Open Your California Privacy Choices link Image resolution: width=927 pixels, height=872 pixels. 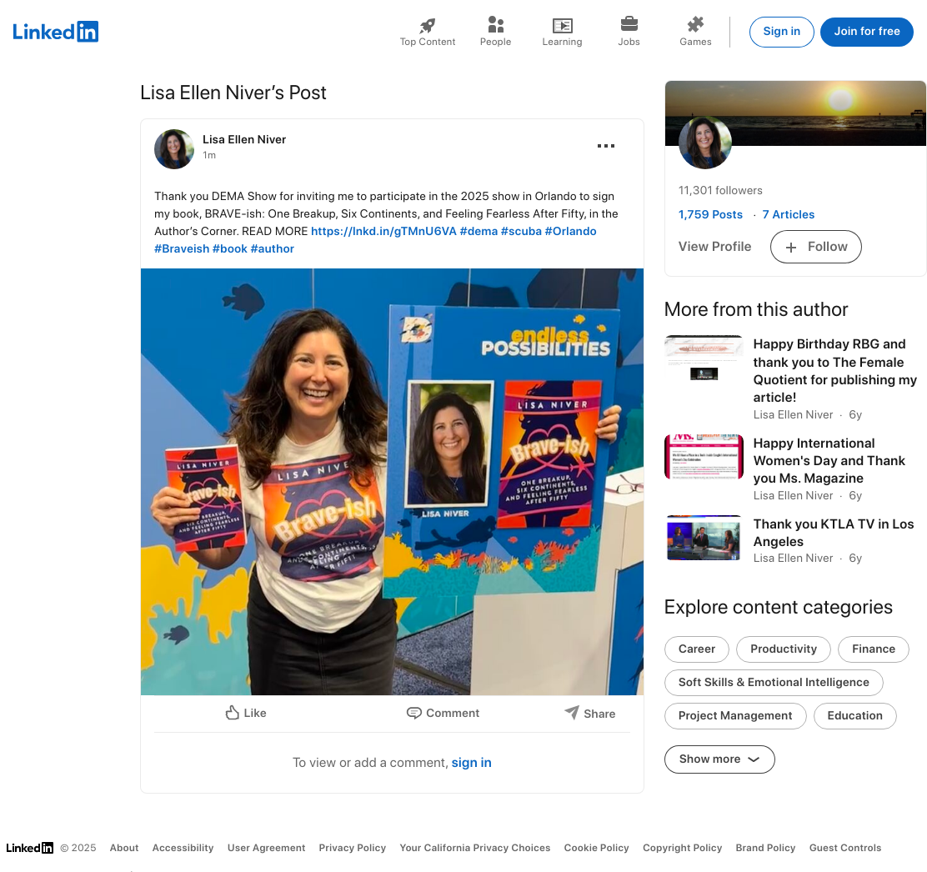[x=474, y=848]
